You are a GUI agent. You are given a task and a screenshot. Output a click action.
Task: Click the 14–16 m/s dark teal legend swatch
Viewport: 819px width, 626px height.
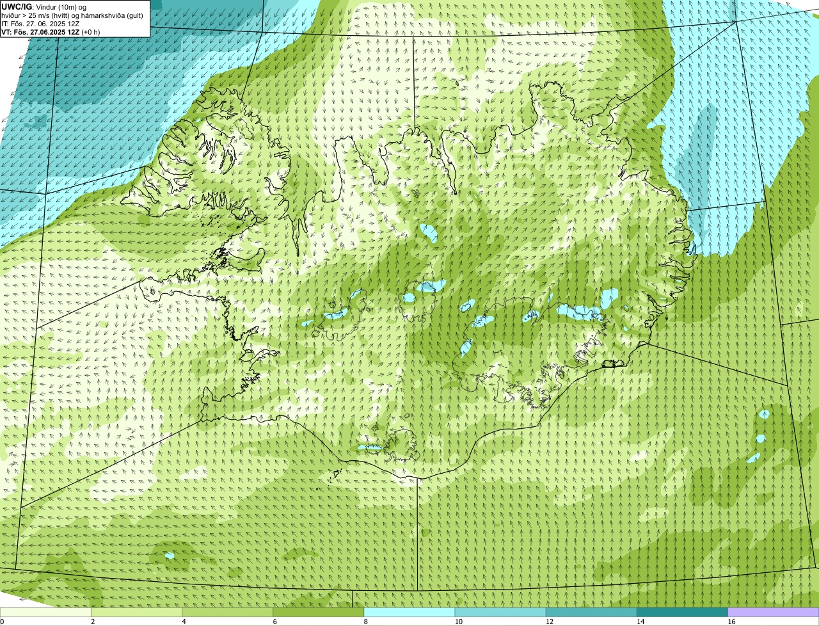(682, 613)
